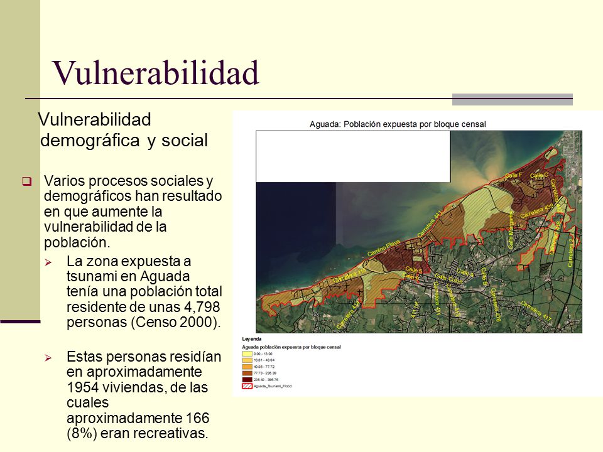The image size is (603, 452).
Task: Click the orange 40.05 - 77.72 legend swatch
Action: click(x=247, y=367)
